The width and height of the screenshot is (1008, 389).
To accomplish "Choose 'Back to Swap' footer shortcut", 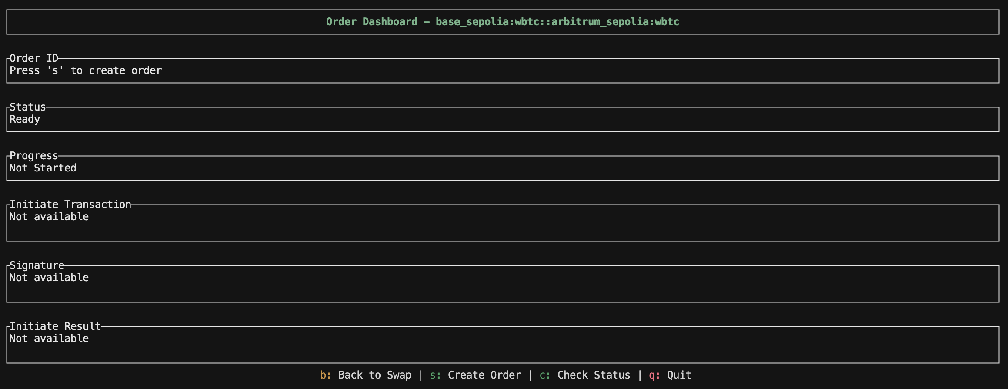I will [366, 375].
